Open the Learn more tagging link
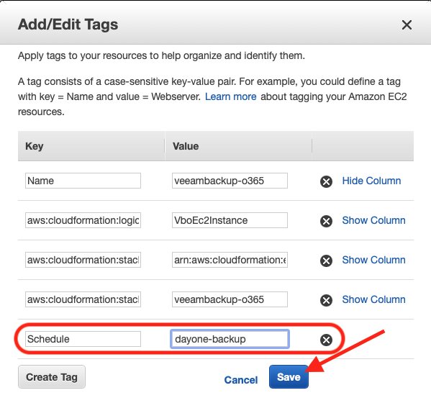 point(231,96)
